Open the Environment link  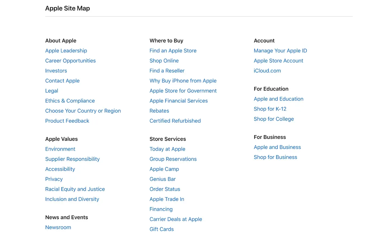60,149
